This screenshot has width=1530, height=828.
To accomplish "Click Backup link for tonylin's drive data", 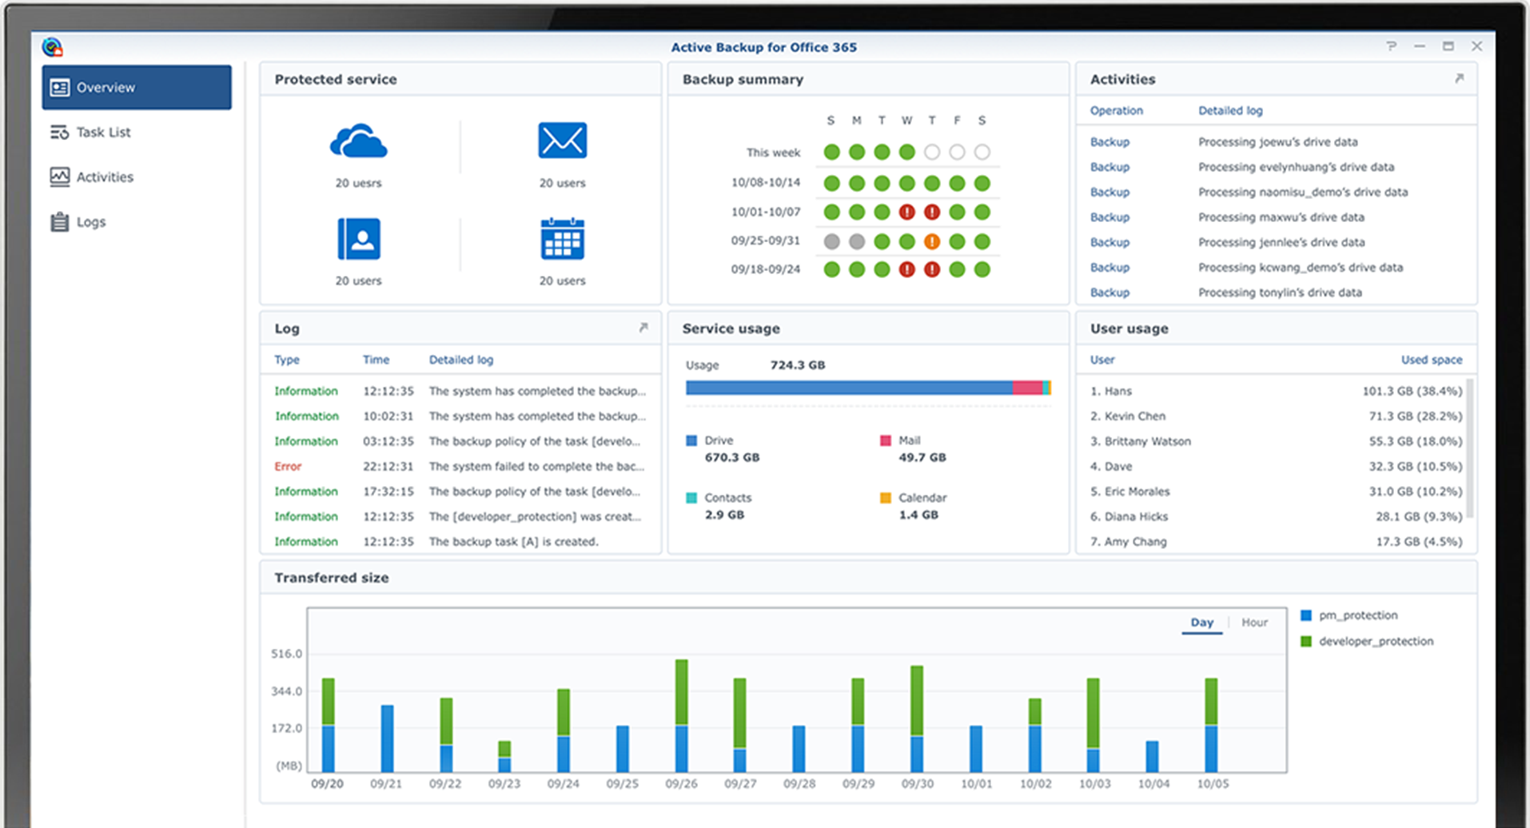I will coord(1110,293).
